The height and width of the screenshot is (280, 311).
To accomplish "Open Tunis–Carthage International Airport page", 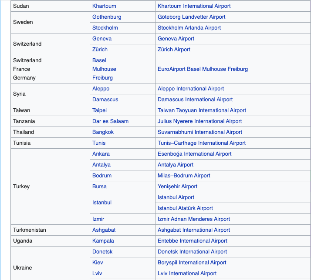I will click(x=201, y=143).
